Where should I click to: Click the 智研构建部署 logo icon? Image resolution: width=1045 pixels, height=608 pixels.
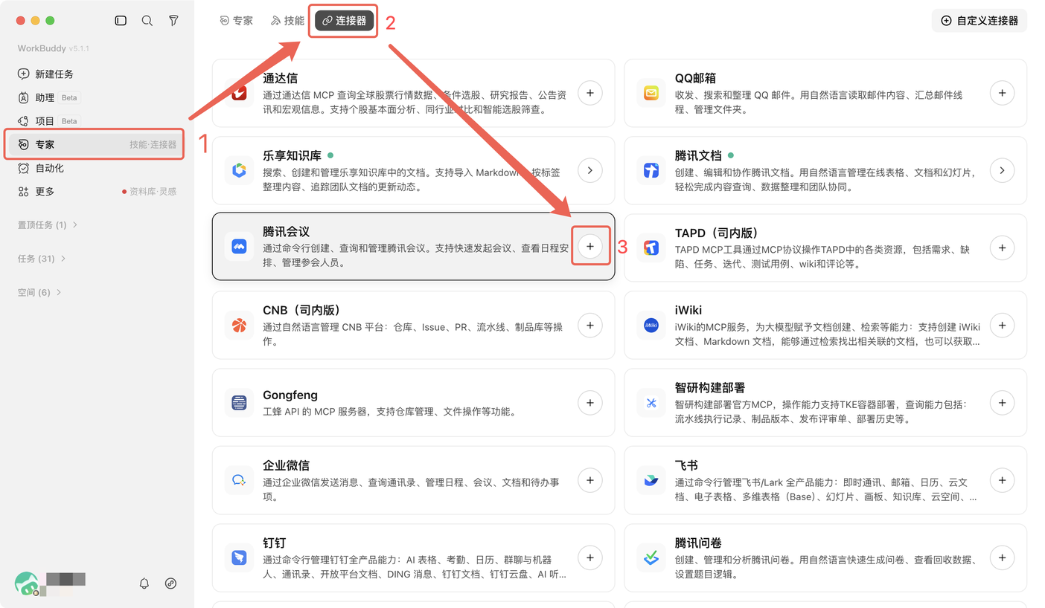[x=651, y=403]
